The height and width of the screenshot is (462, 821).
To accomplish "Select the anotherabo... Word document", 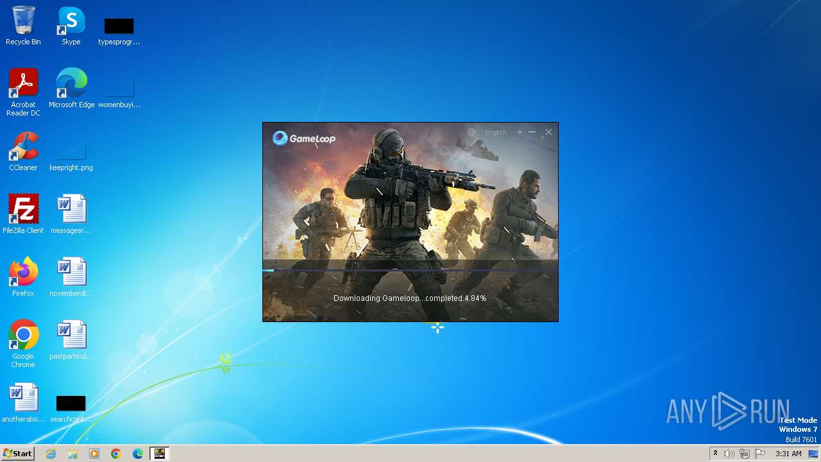I will [23, 403].
